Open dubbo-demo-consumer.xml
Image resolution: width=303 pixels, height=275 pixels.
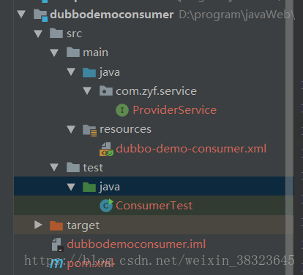pos(191,149)
